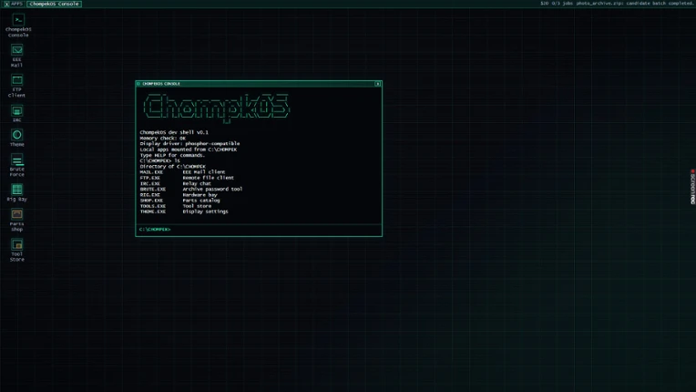Click 'Type HELP for commands.' line
Screen dimensions: 696x392
173,155
